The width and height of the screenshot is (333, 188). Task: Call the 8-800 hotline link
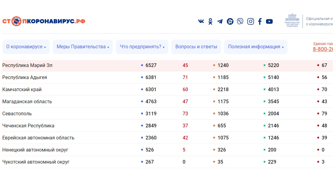(323, 49)
